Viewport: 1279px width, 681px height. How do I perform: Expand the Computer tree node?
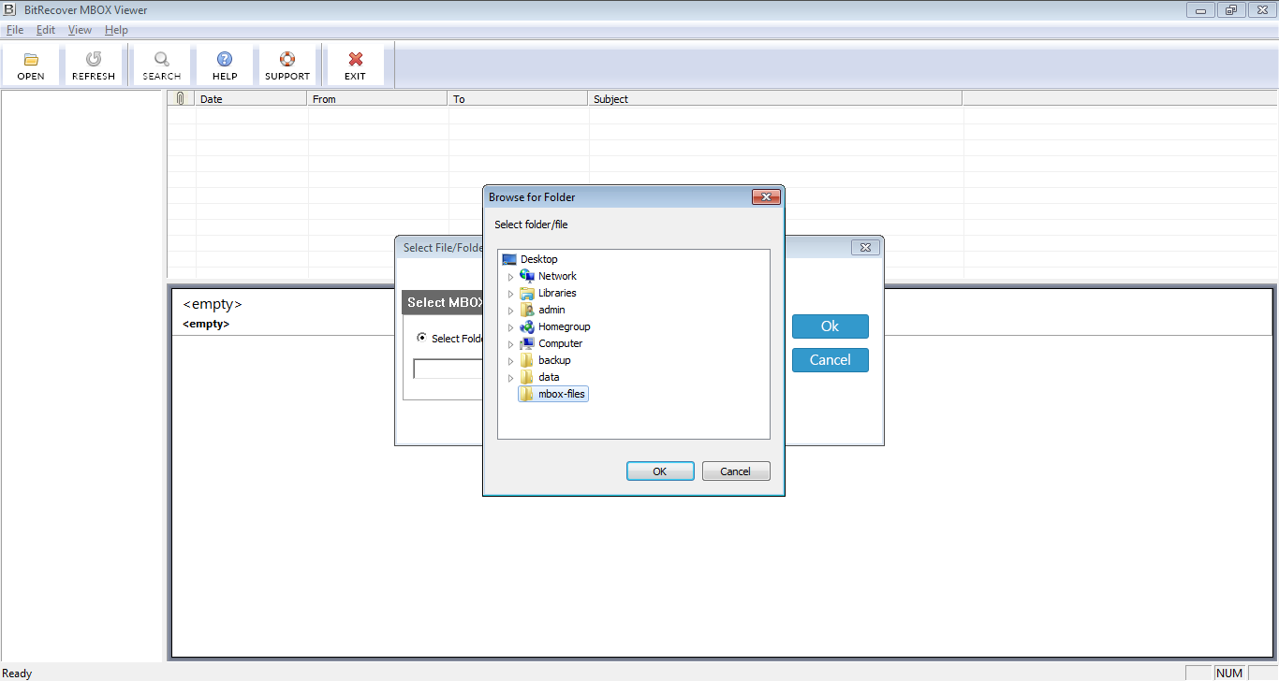[511, 344]
